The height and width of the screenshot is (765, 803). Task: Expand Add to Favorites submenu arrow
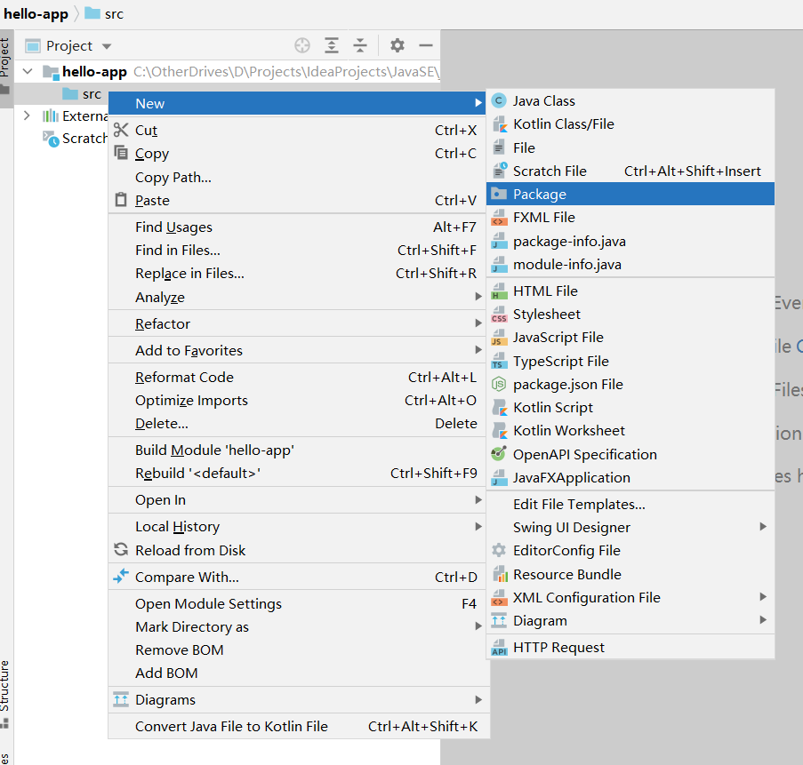pyautogui.click(x=478, y=349)
